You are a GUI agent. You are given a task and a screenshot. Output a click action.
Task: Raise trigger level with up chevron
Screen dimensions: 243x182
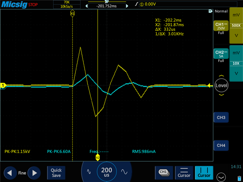221,76
